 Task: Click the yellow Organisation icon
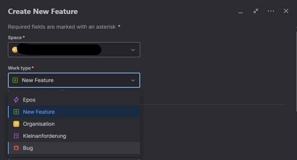(x=16, y=124)
